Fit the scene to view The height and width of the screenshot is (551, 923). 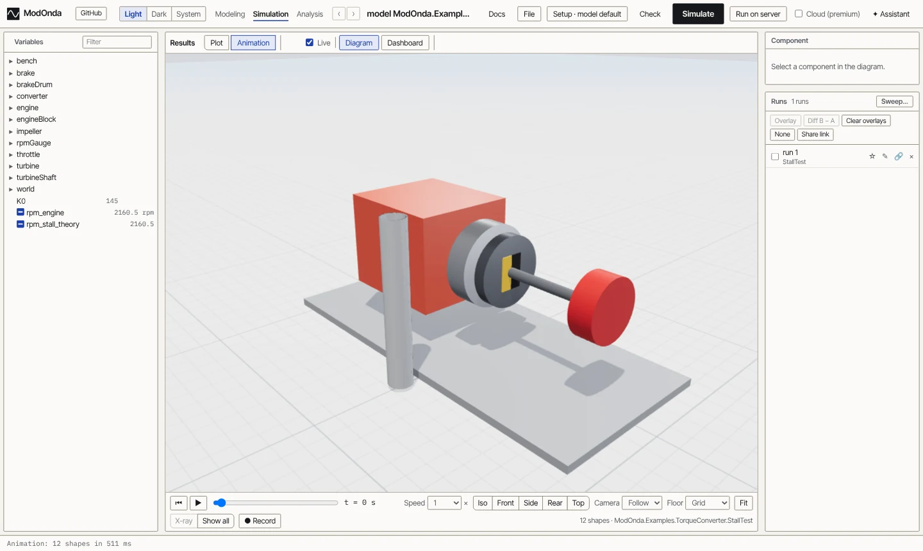pyautogui.click(x=744, y=503)
